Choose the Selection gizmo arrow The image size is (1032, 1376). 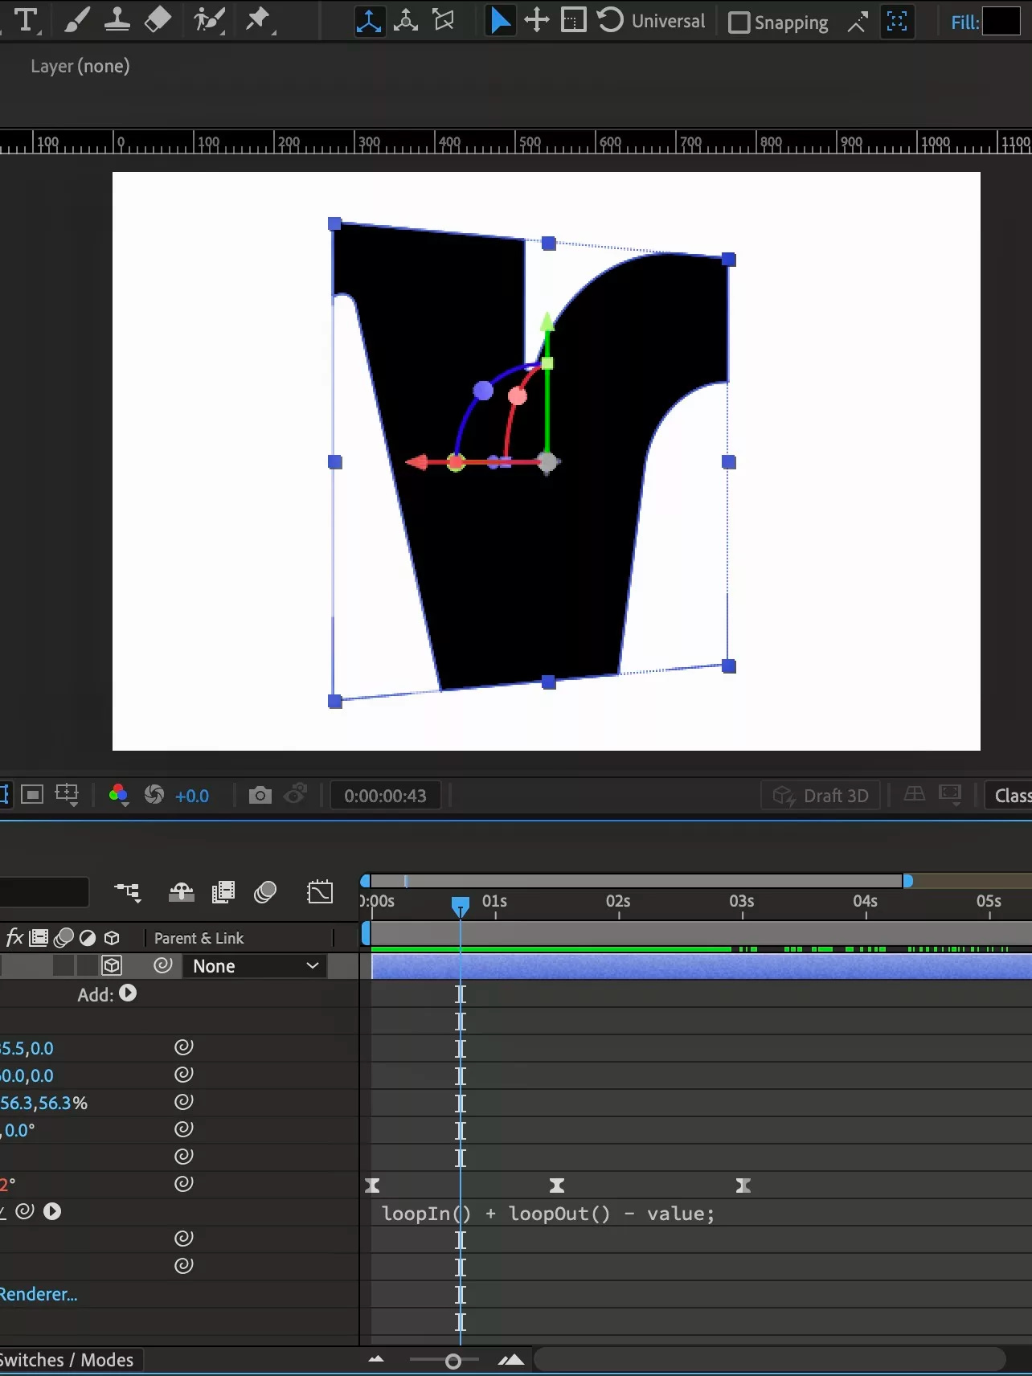coord(499,21)
